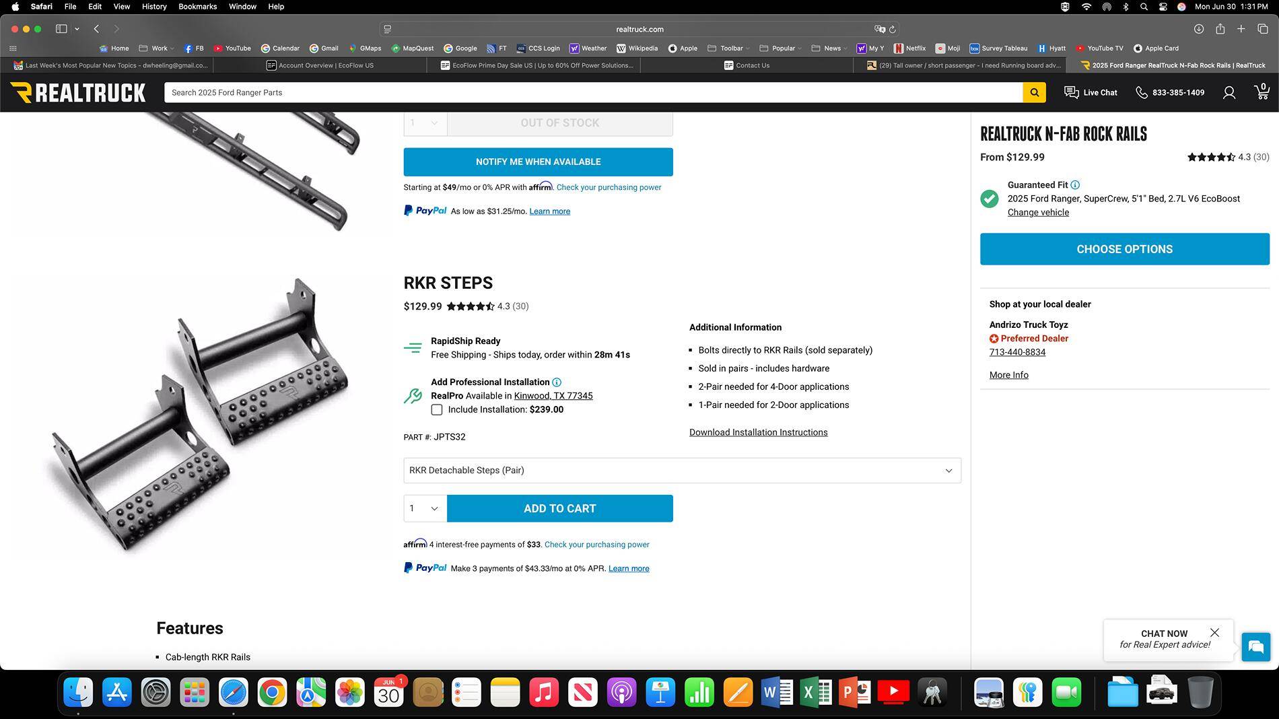The width and height of the screenshot is (1279, 719).
Task: Open new tab with plus icon
Action: click(1241, 29)
